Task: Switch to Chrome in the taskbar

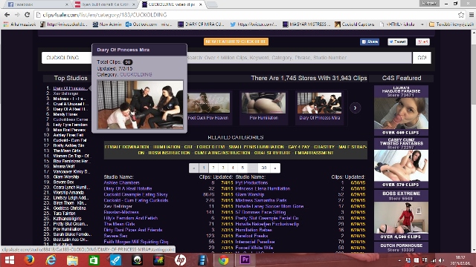Action: point(223,260)
